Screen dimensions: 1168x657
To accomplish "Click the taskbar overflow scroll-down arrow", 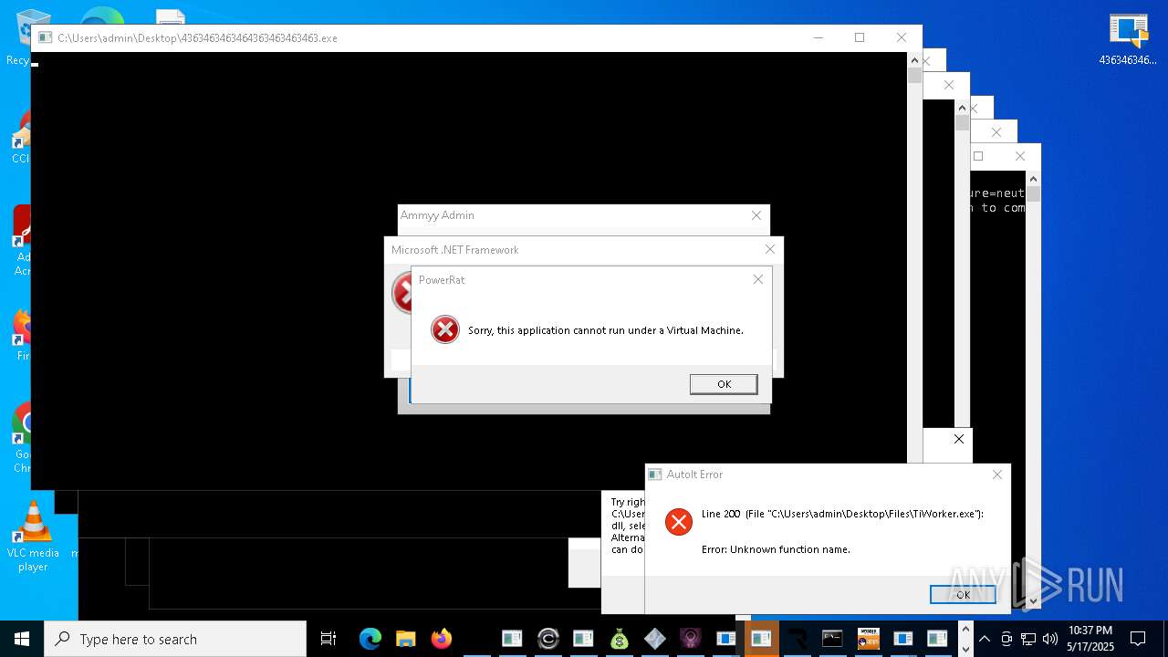I will 965,648.
